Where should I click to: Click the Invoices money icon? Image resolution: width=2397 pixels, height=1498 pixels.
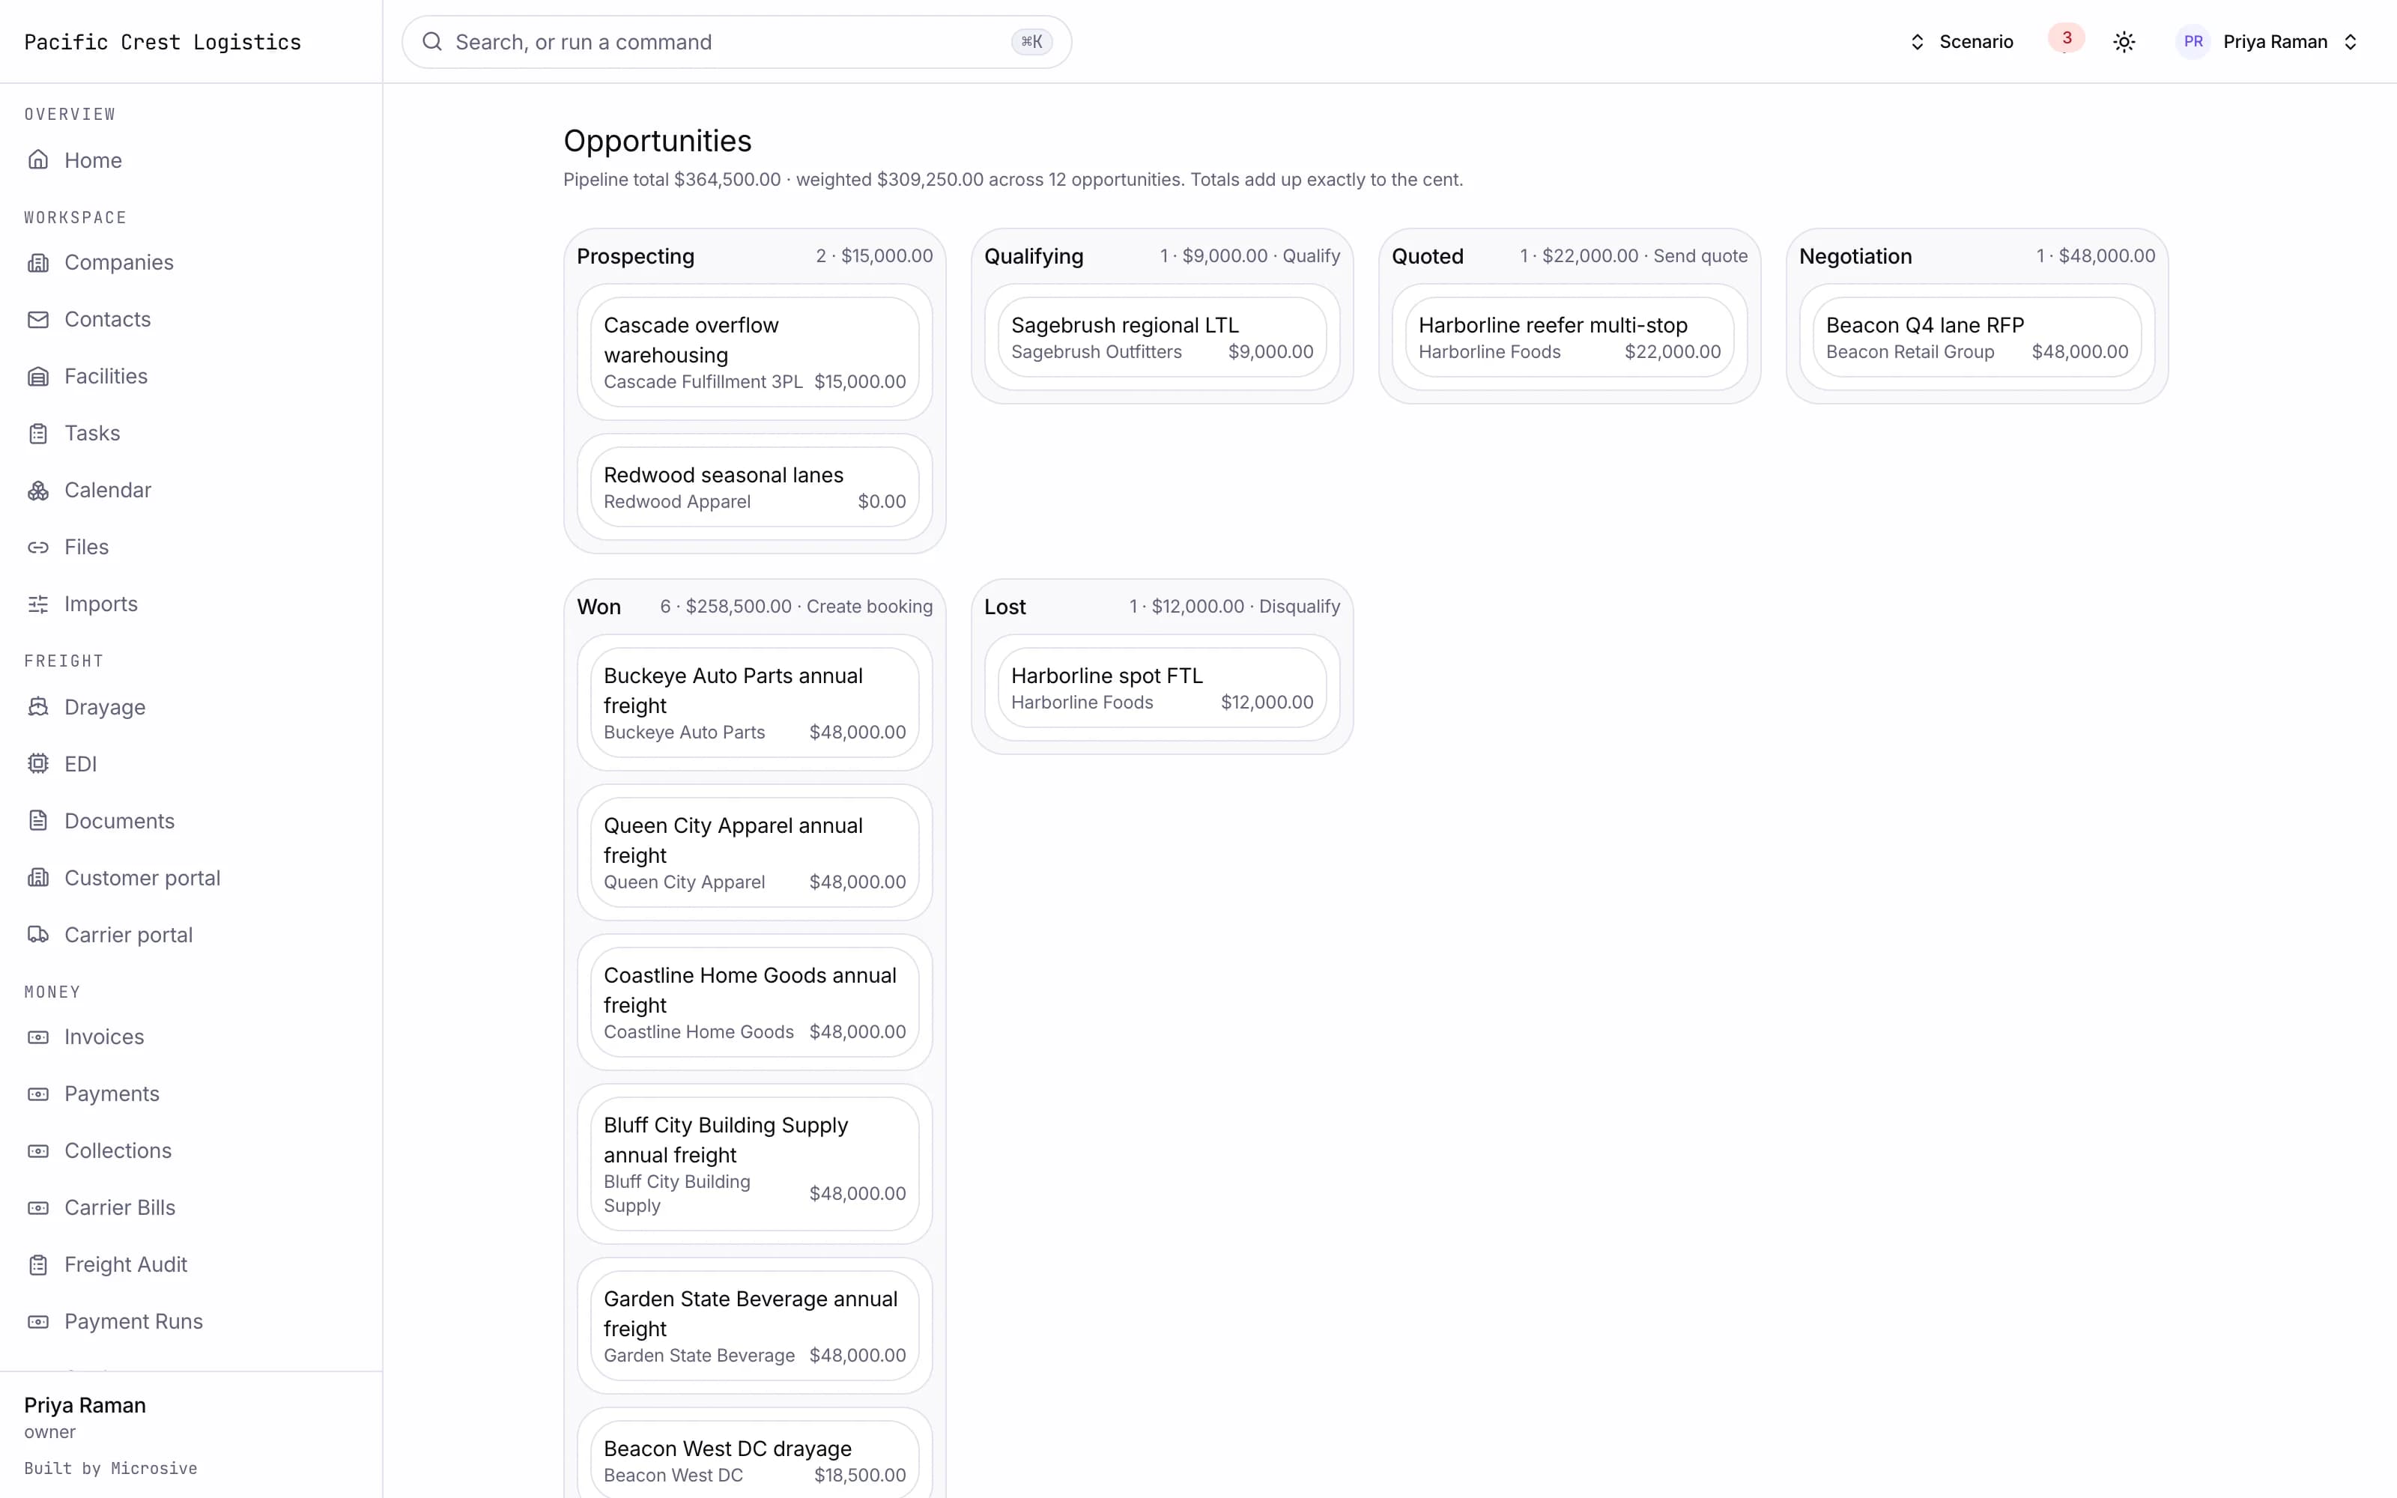(37, 1037)
